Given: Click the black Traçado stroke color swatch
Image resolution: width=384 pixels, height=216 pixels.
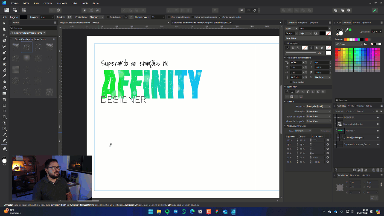Looking at the screenshot, I should 23,17.
